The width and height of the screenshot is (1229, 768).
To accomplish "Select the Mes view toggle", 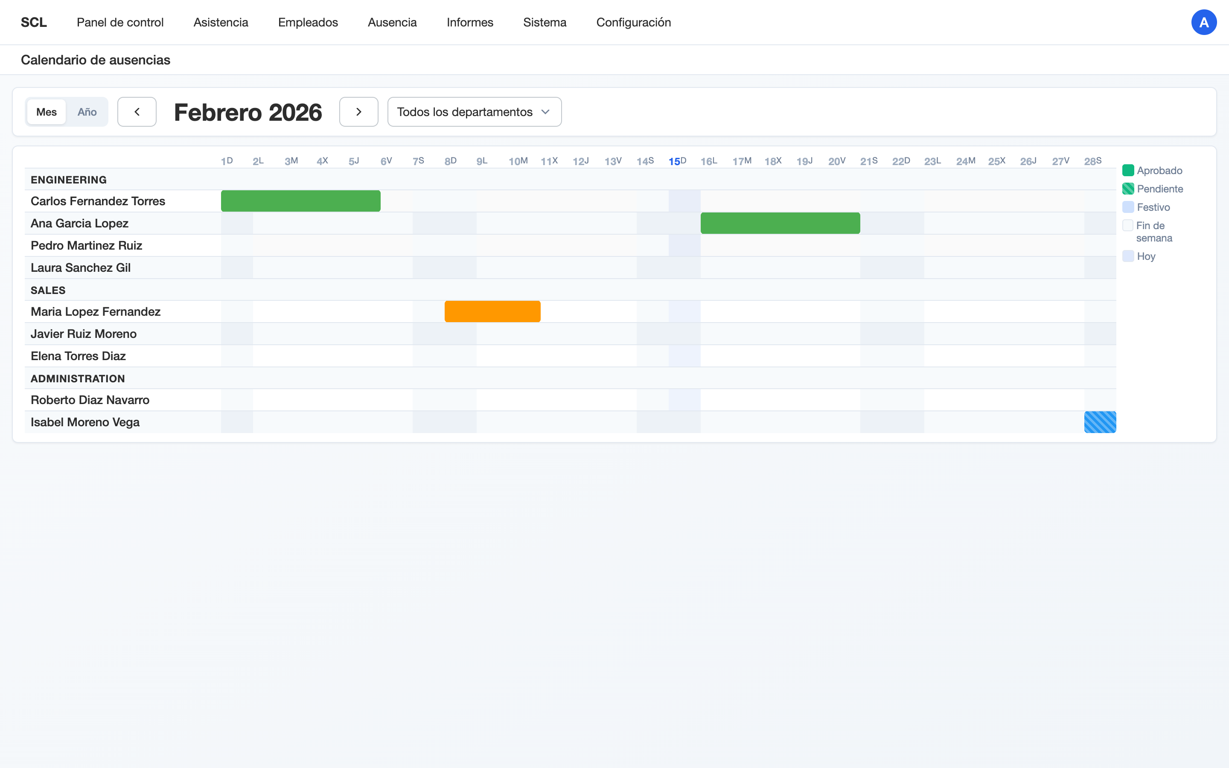I will [x=46, y=112].
